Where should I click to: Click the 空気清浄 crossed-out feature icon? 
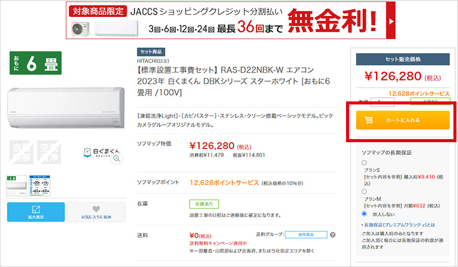point(49,152)
